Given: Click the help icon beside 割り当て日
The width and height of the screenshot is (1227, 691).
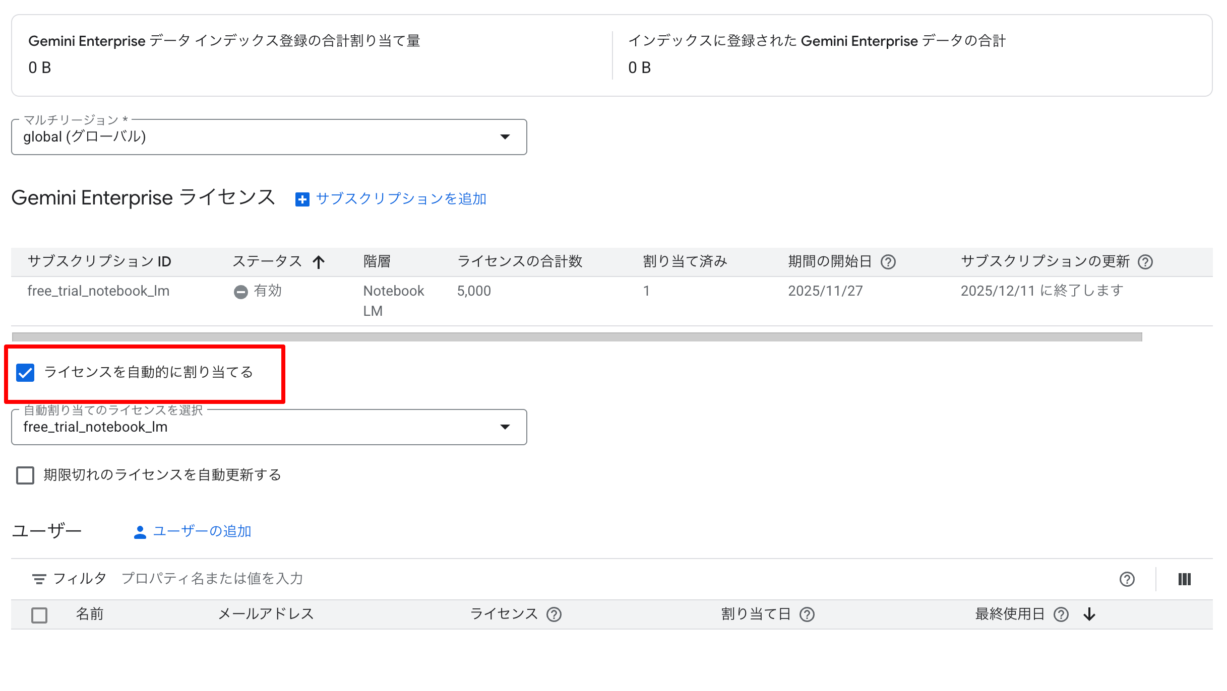Looking at the screenshot, I should (x=808, y=614).
